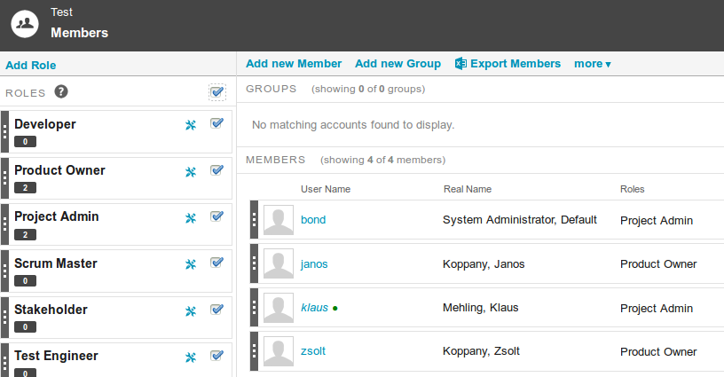Open the janos user link
724x377 pixels.
pyautogui.click(x=314, y=264)
